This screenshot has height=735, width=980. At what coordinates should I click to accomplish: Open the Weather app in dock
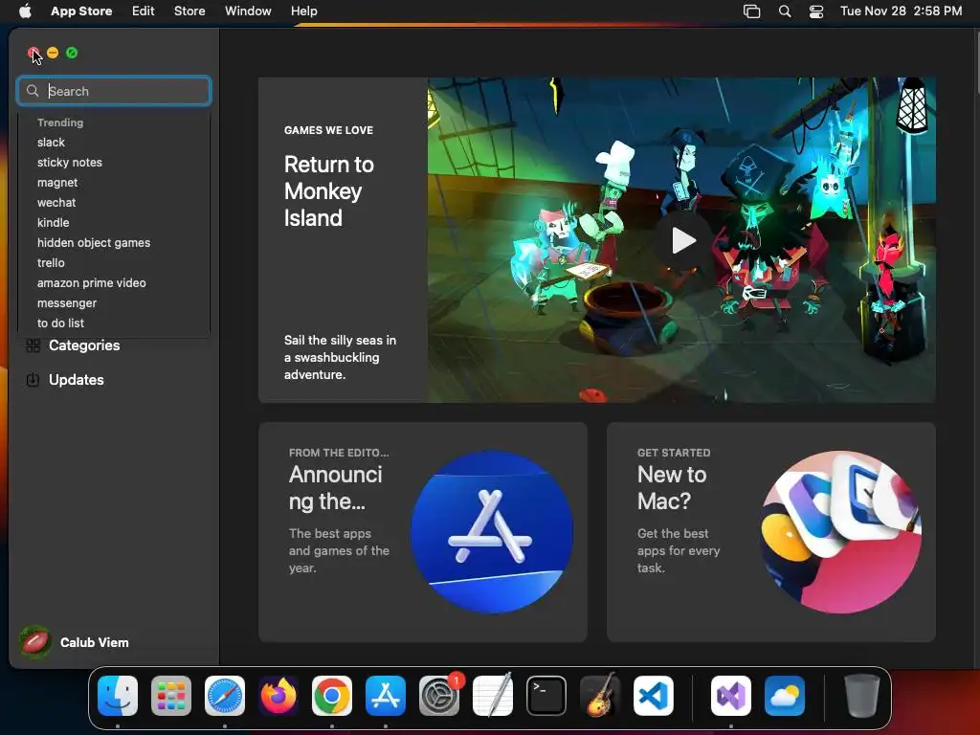coord(785,696)
